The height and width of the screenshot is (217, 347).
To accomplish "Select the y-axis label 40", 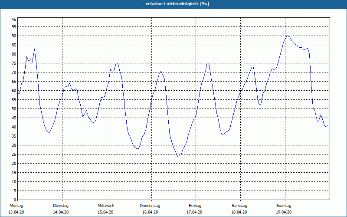I will click(x=14, y=127).
